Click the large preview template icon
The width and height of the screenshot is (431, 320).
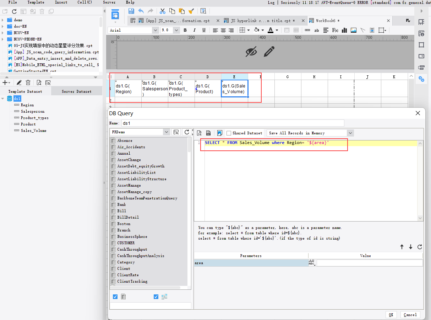(115, 15)
